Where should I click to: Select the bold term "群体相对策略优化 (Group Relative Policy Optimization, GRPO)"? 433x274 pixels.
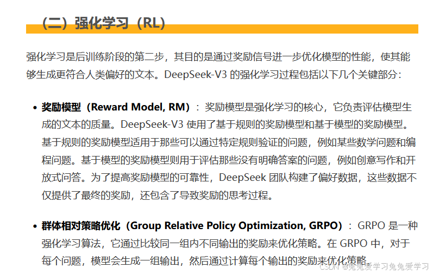(x=192, y=226)
